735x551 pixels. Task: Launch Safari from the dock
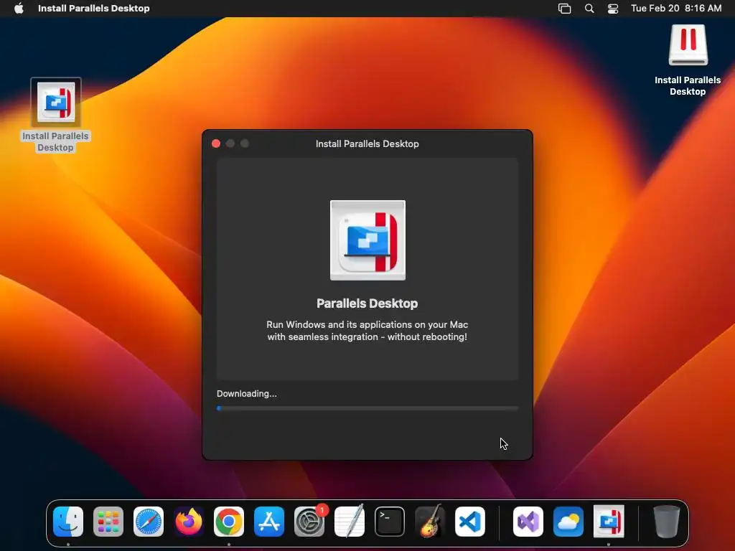tap(149, 522)
